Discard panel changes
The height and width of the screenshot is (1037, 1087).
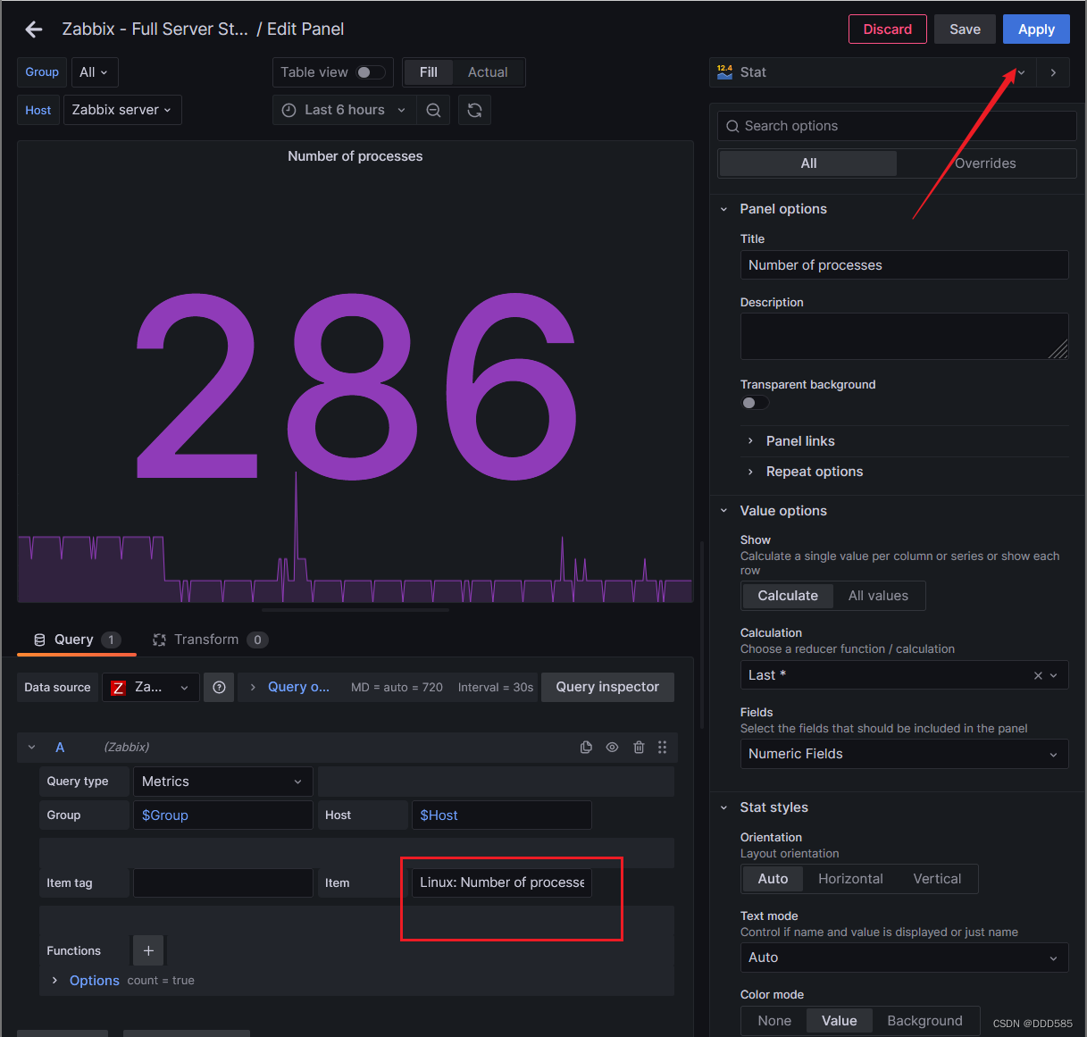pyautogui.click(x=887, y=29)
